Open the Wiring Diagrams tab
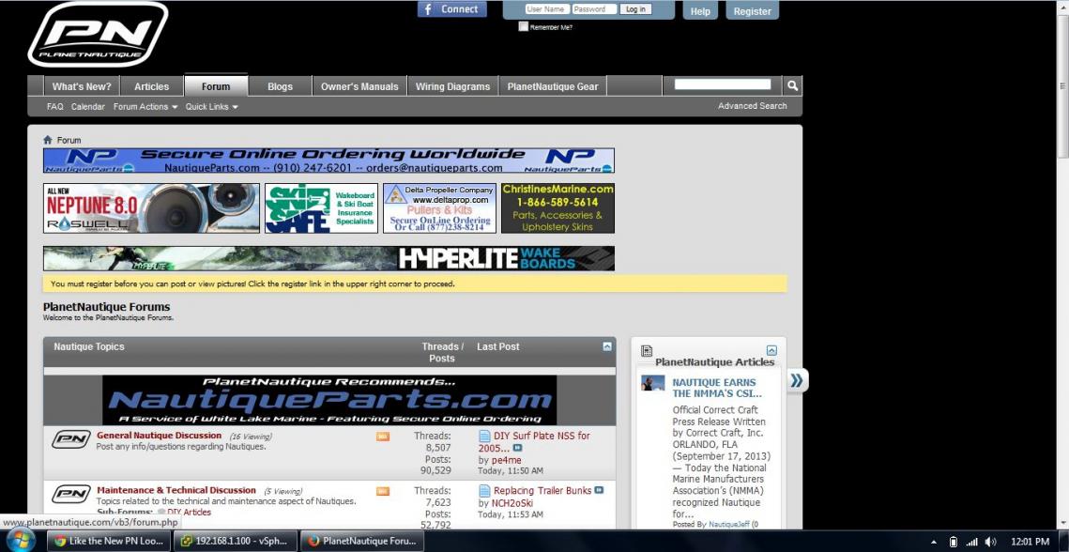 (x=452, y=86)
